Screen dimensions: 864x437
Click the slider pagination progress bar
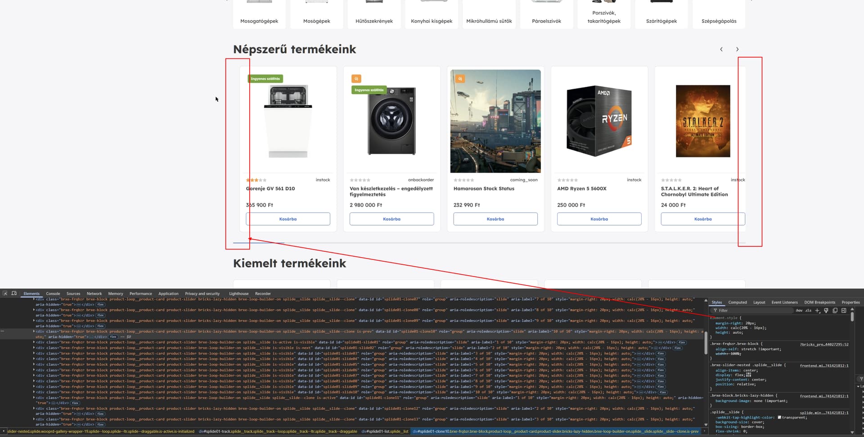489,243
